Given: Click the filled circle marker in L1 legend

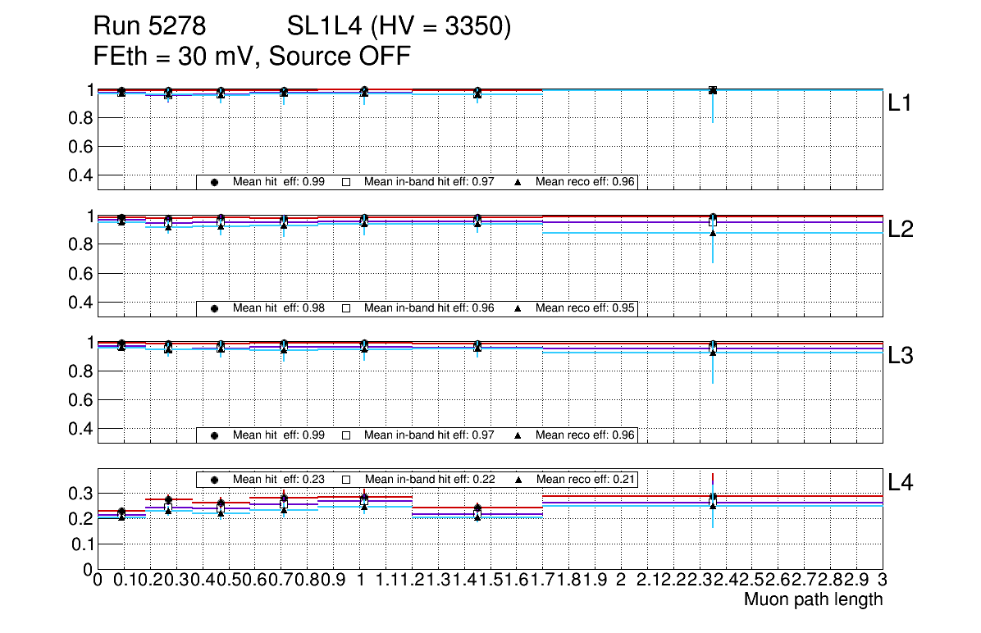Looking at the screenshot, I should [x=214, y=182].
